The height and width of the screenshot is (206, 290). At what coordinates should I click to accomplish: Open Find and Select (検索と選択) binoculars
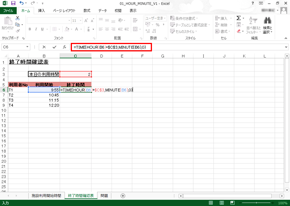(268, 26)
